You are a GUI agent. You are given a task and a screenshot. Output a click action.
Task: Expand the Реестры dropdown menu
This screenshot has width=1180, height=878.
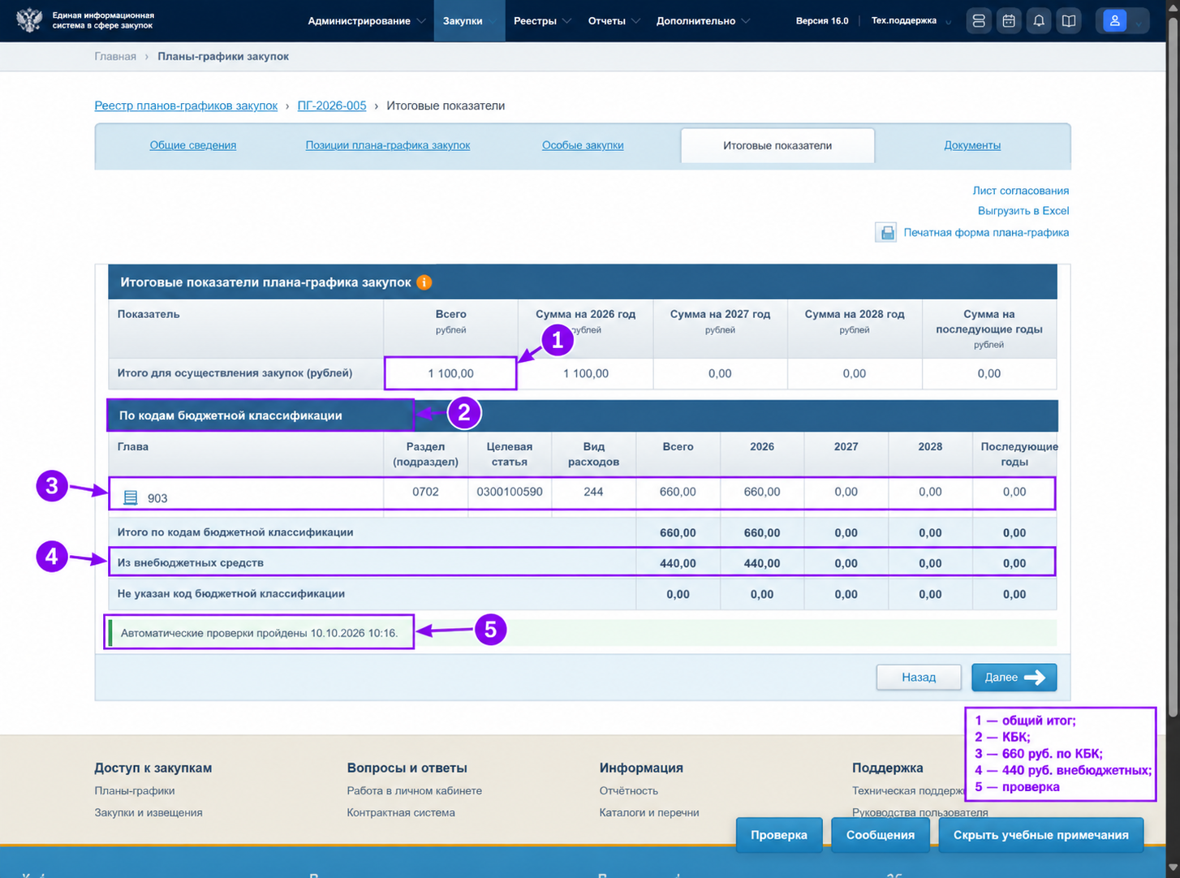tap(542, 21)
